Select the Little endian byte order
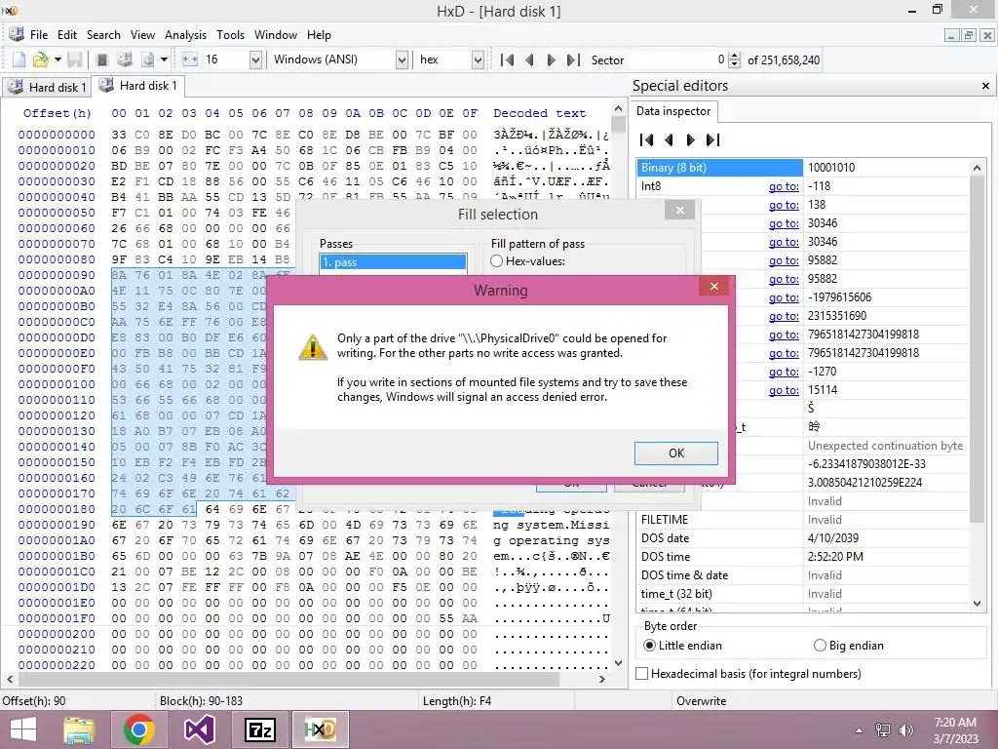 649,646
